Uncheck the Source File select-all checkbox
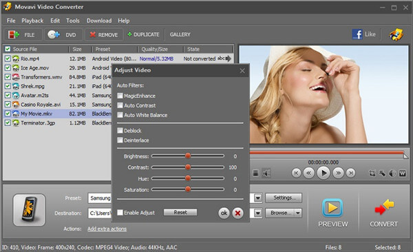The width and height of the screenshot is (413, 252). point(8,49)
